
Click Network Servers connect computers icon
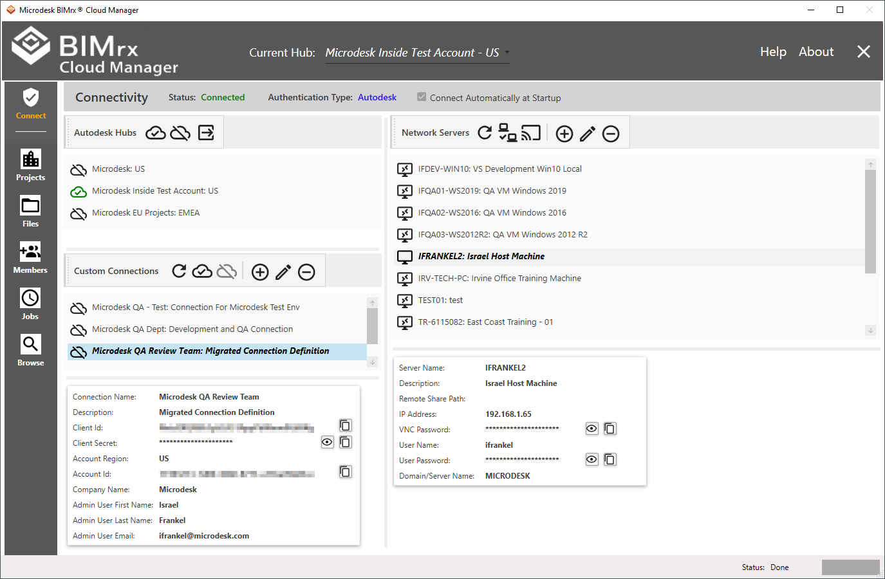(507, 133)
